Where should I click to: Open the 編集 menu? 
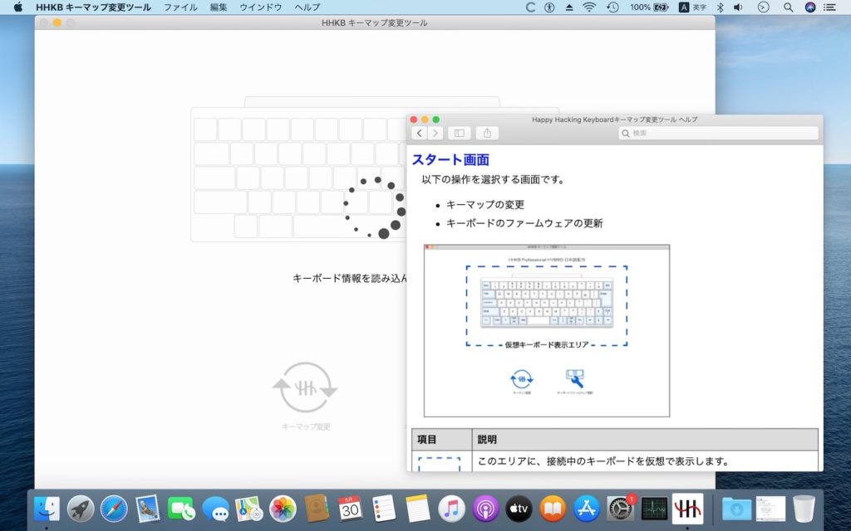(x=219, y=7)
